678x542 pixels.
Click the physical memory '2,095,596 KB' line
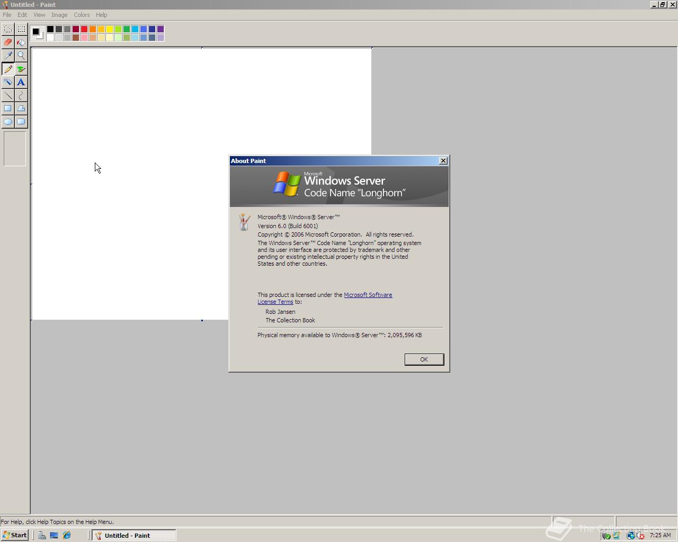coord(340,335)
